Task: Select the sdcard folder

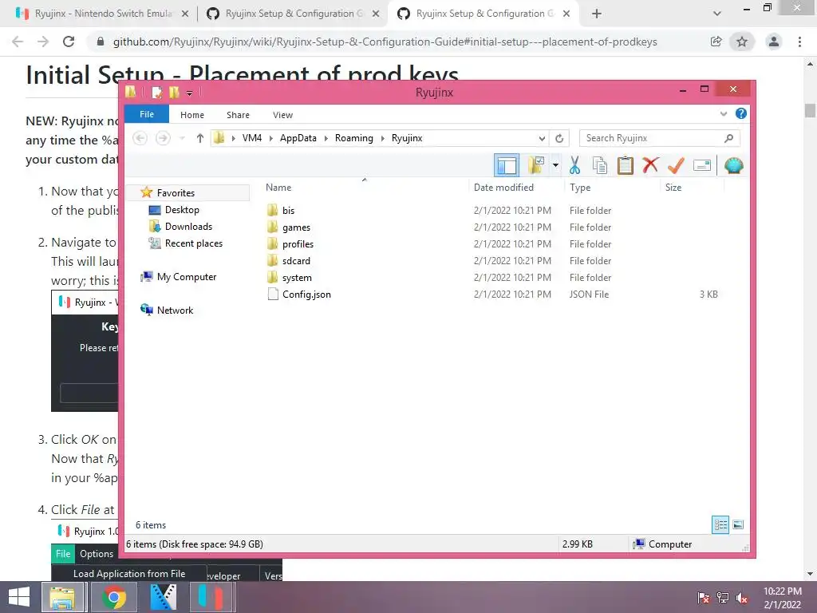Action: pos(296,261)
